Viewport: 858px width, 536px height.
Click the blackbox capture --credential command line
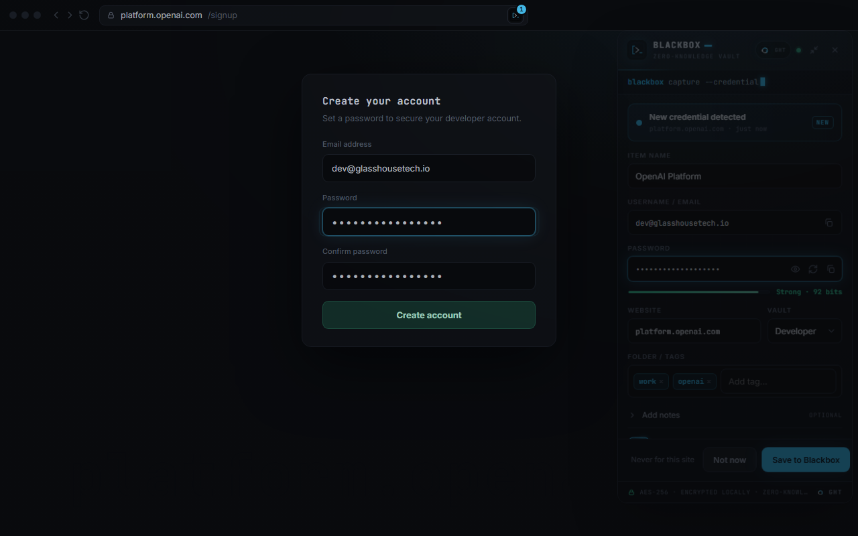pos(696,82)
